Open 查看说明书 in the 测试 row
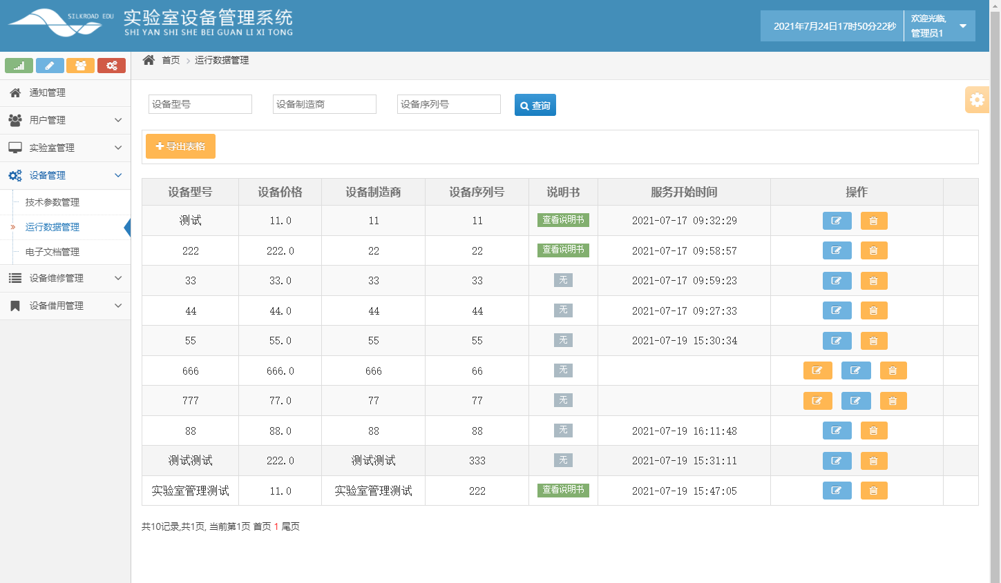Screen dimensions: 1001x583 [563, 221]
